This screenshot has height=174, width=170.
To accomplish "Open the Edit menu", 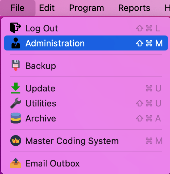I will coord(47,8).
